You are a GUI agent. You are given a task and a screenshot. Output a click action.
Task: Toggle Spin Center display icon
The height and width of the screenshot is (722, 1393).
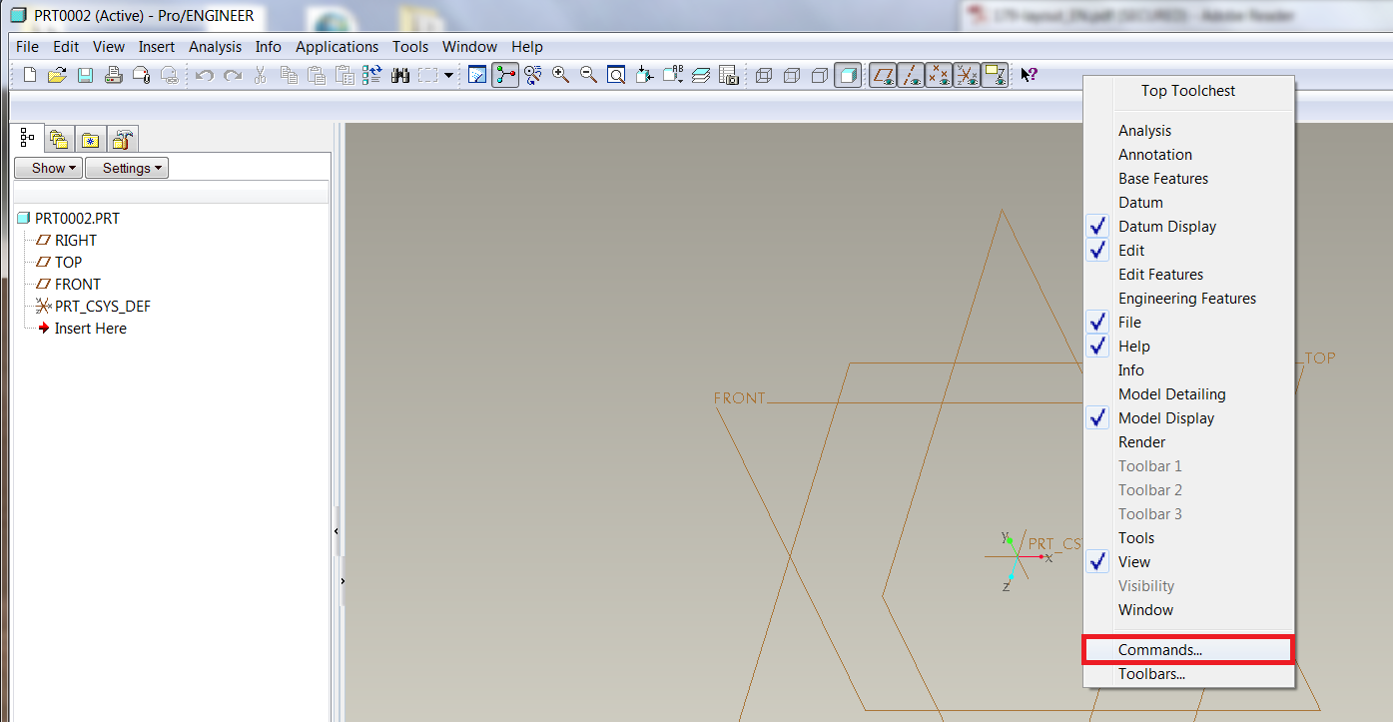[x=505, y=75]
